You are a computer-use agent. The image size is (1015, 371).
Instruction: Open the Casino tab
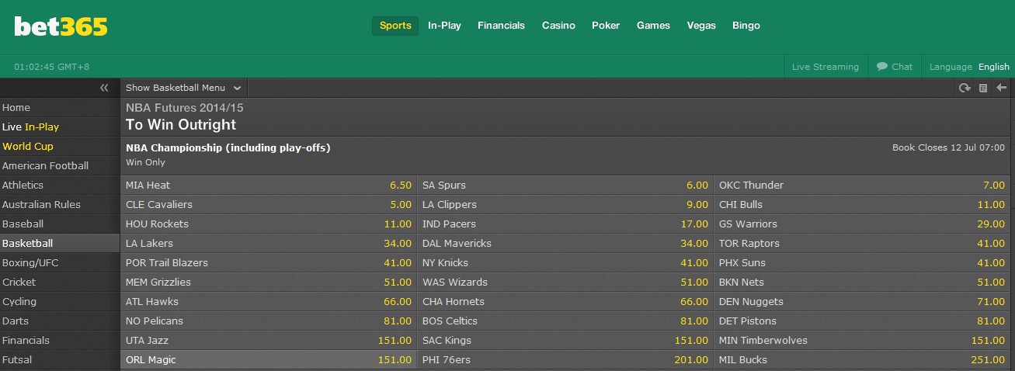(558, 26)
